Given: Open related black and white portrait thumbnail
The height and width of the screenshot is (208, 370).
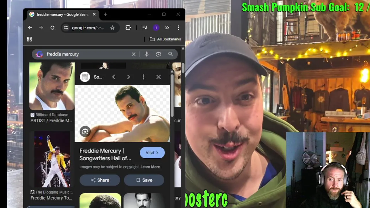Looking at the screenshot, I should (x=144, y=200).
